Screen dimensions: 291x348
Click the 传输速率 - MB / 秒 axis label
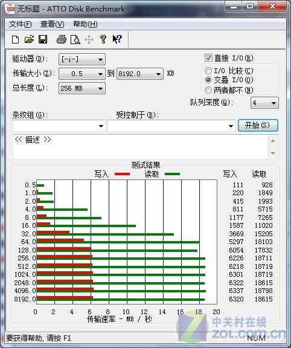coord(119,319)
